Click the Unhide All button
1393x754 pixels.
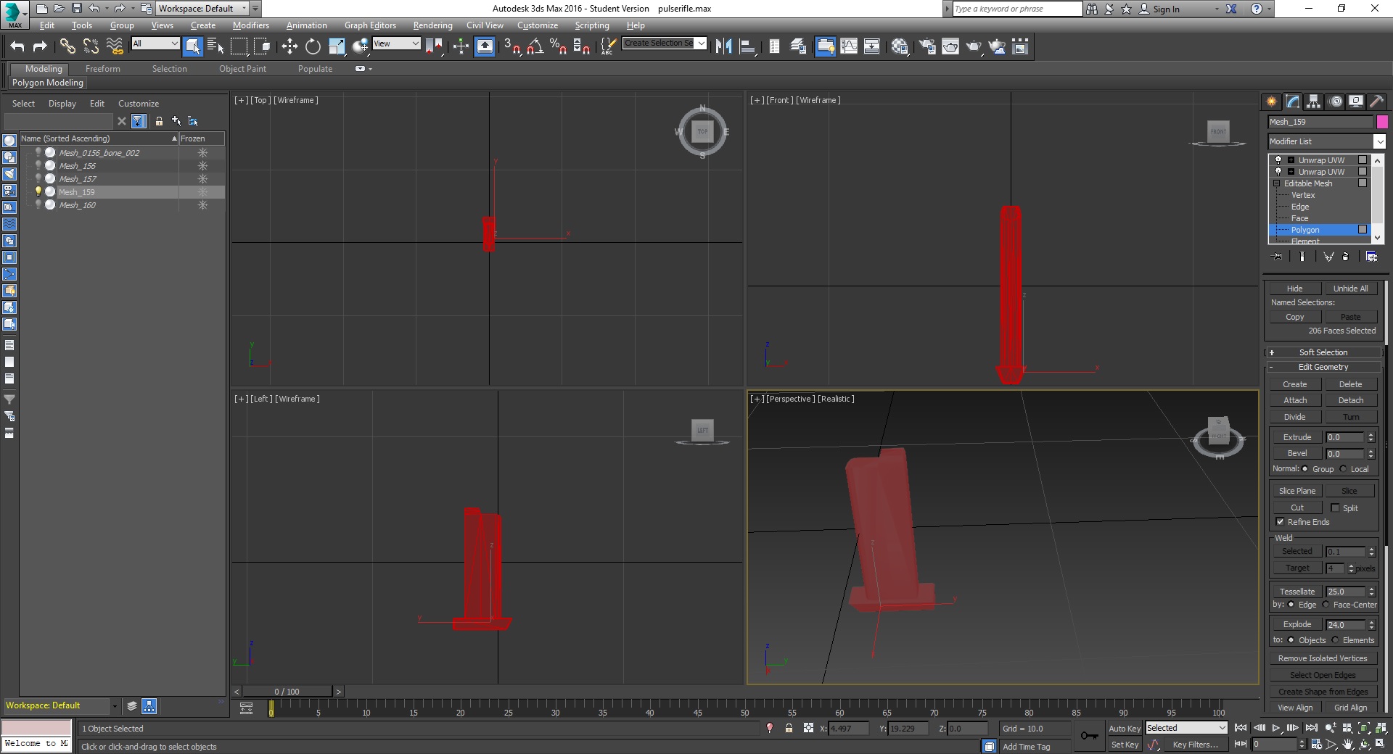(x=1350, y=288)
